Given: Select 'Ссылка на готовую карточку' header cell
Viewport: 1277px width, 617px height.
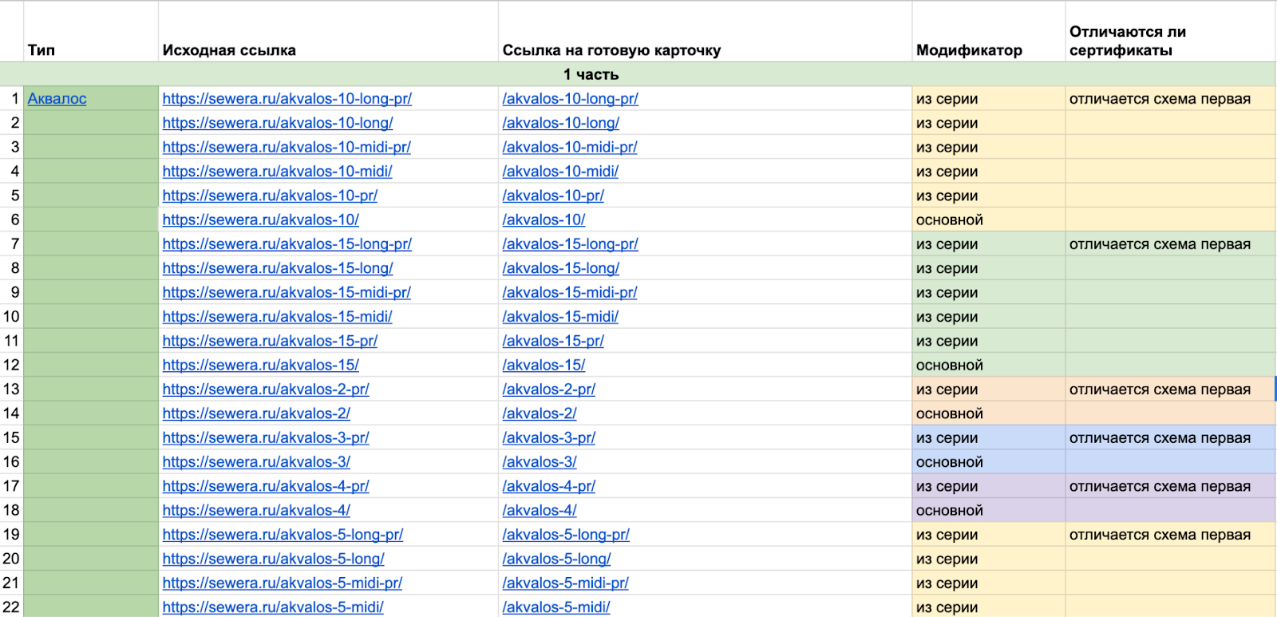Looking at the screenshot, I should (x=705, y=32).
